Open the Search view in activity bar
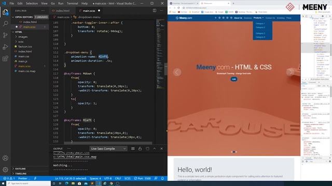Viewport: 332px width, 186px height. point(5,23)
